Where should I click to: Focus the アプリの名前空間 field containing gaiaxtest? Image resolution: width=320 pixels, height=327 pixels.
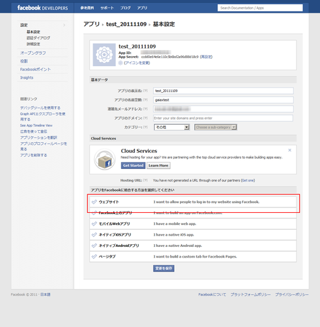223,100
